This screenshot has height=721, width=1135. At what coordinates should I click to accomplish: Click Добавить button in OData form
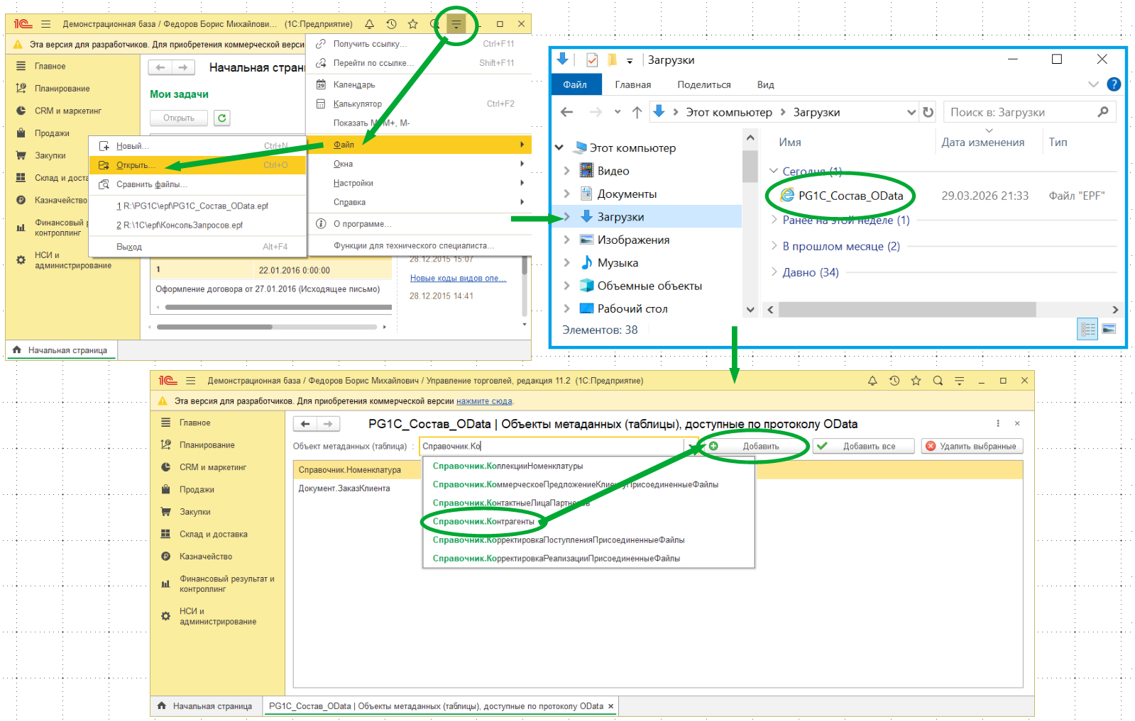[x=755, y=447]
